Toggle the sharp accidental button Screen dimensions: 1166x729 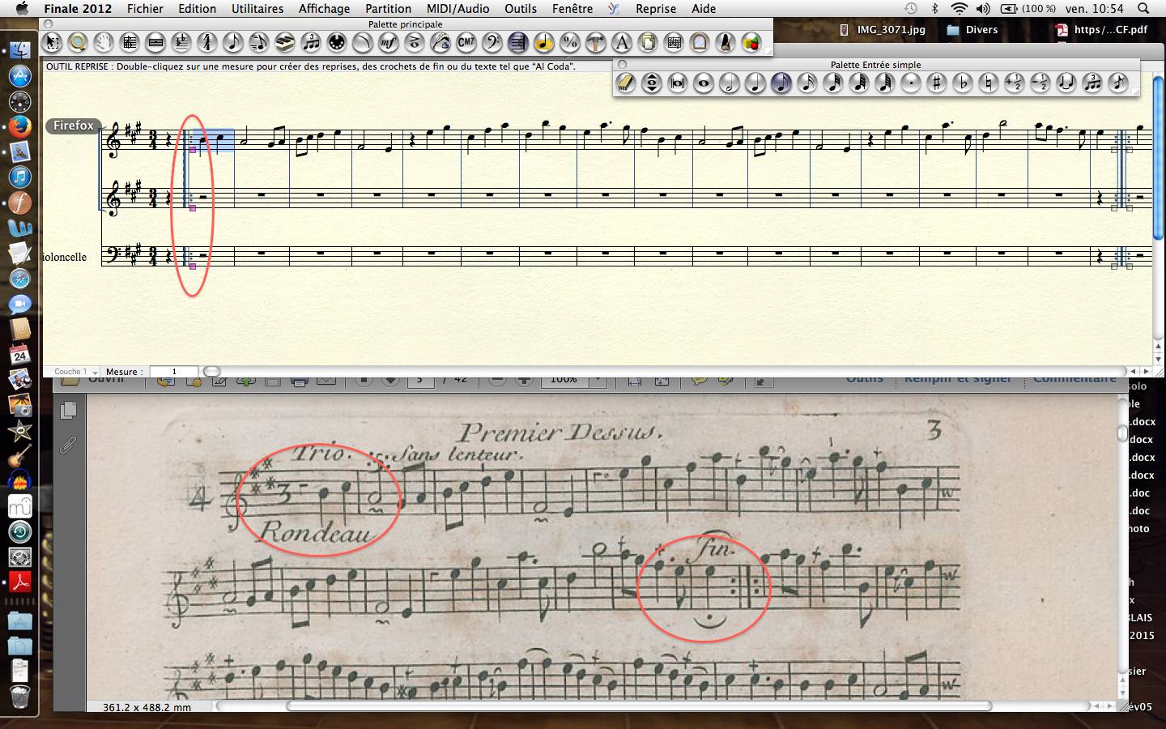coord(937,83)
